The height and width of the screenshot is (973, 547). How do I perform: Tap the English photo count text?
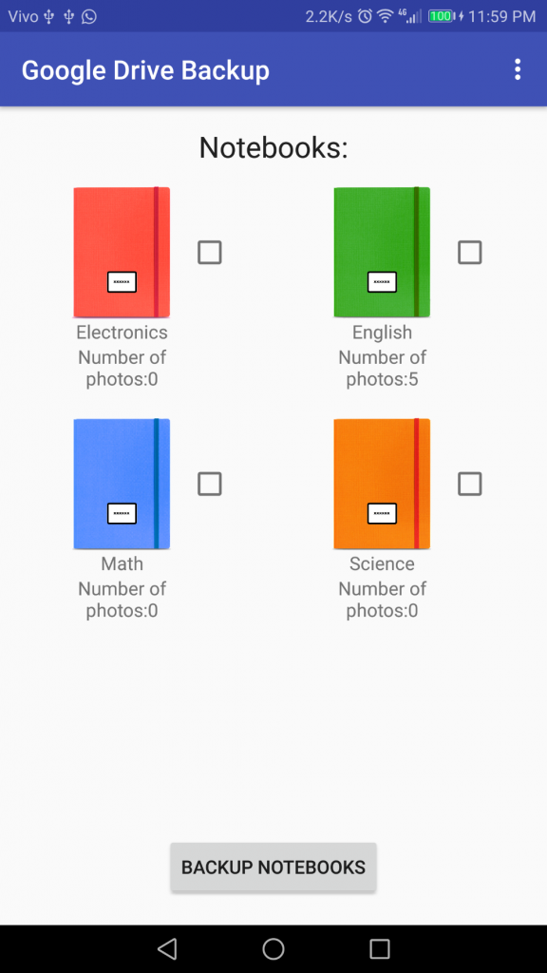[x=382, y=368]
